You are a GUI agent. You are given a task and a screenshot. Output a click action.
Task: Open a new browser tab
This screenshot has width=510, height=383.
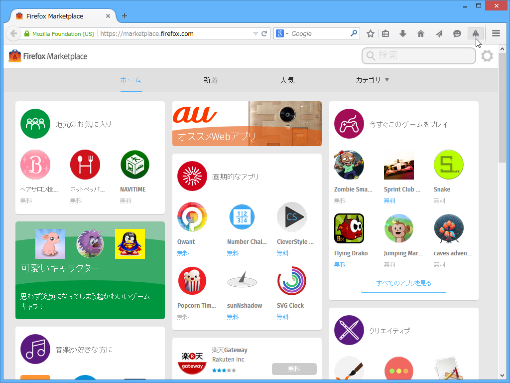pyautogui.click(x=124, y=16)
